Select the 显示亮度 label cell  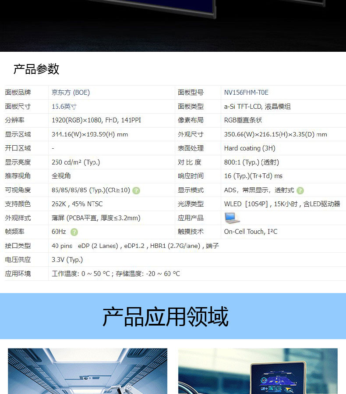point(18,162)
